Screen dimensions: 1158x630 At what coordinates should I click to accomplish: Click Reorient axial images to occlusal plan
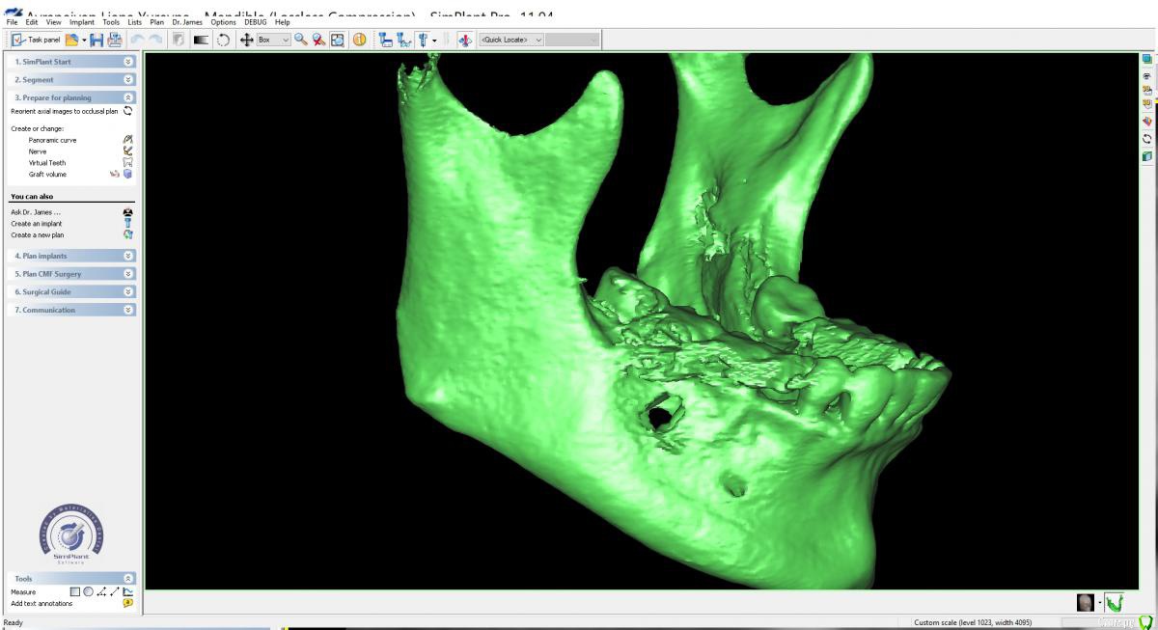(64, 111)
